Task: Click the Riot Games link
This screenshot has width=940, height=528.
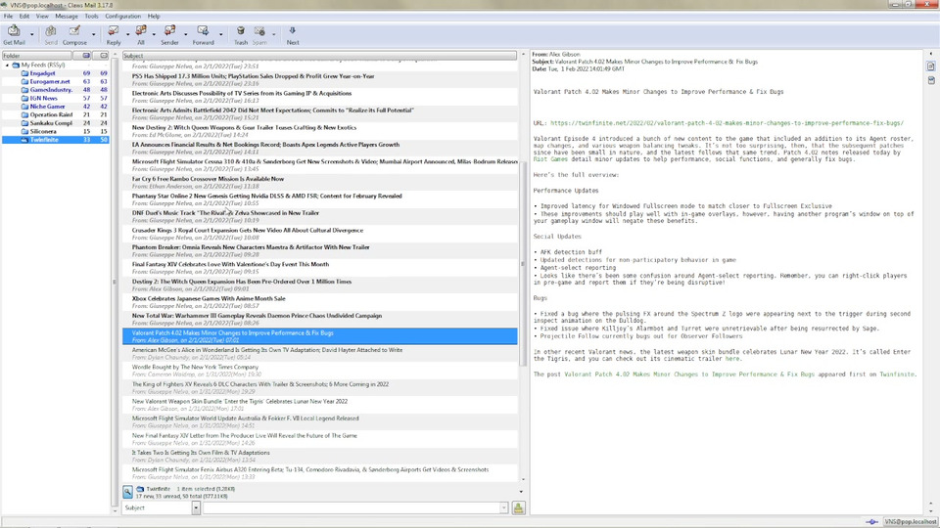Action: pyautogui.click(x=550, y=159)
